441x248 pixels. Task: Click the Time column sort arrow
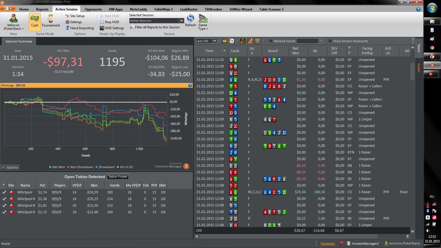pos(224,51)
